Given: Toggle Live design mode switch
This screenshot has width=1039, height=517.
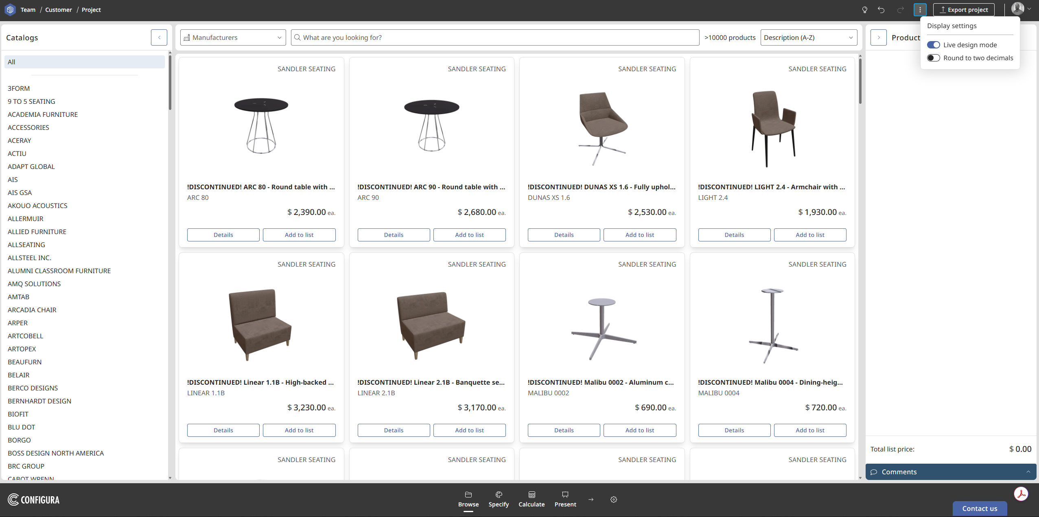Looking at the screenshot, I should click(933, 45).
